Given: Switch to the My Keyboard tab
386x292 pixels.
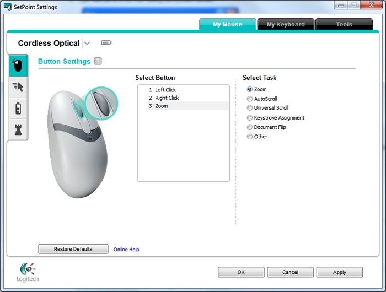Looking at the screenshot, I should click(286, 24).
